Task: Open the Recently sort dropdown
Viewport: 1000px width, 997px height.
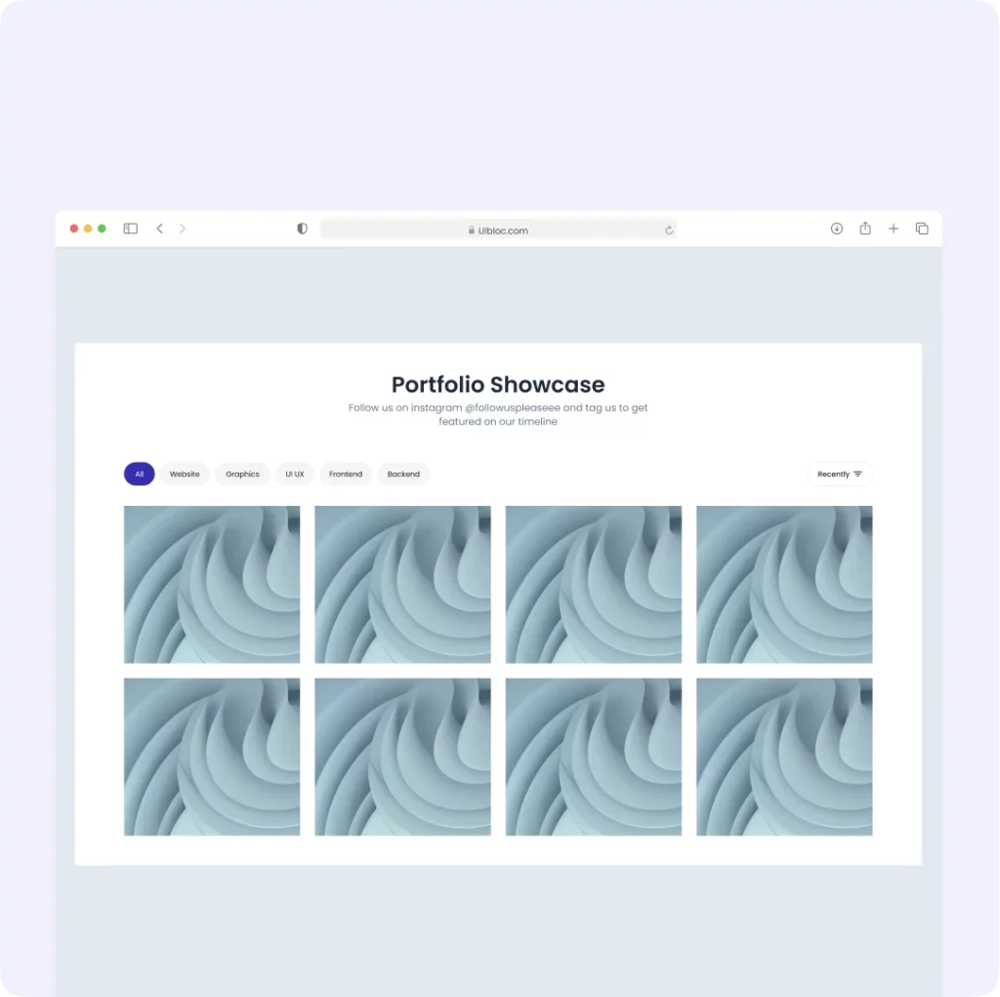Action: (x=839, y=474)
